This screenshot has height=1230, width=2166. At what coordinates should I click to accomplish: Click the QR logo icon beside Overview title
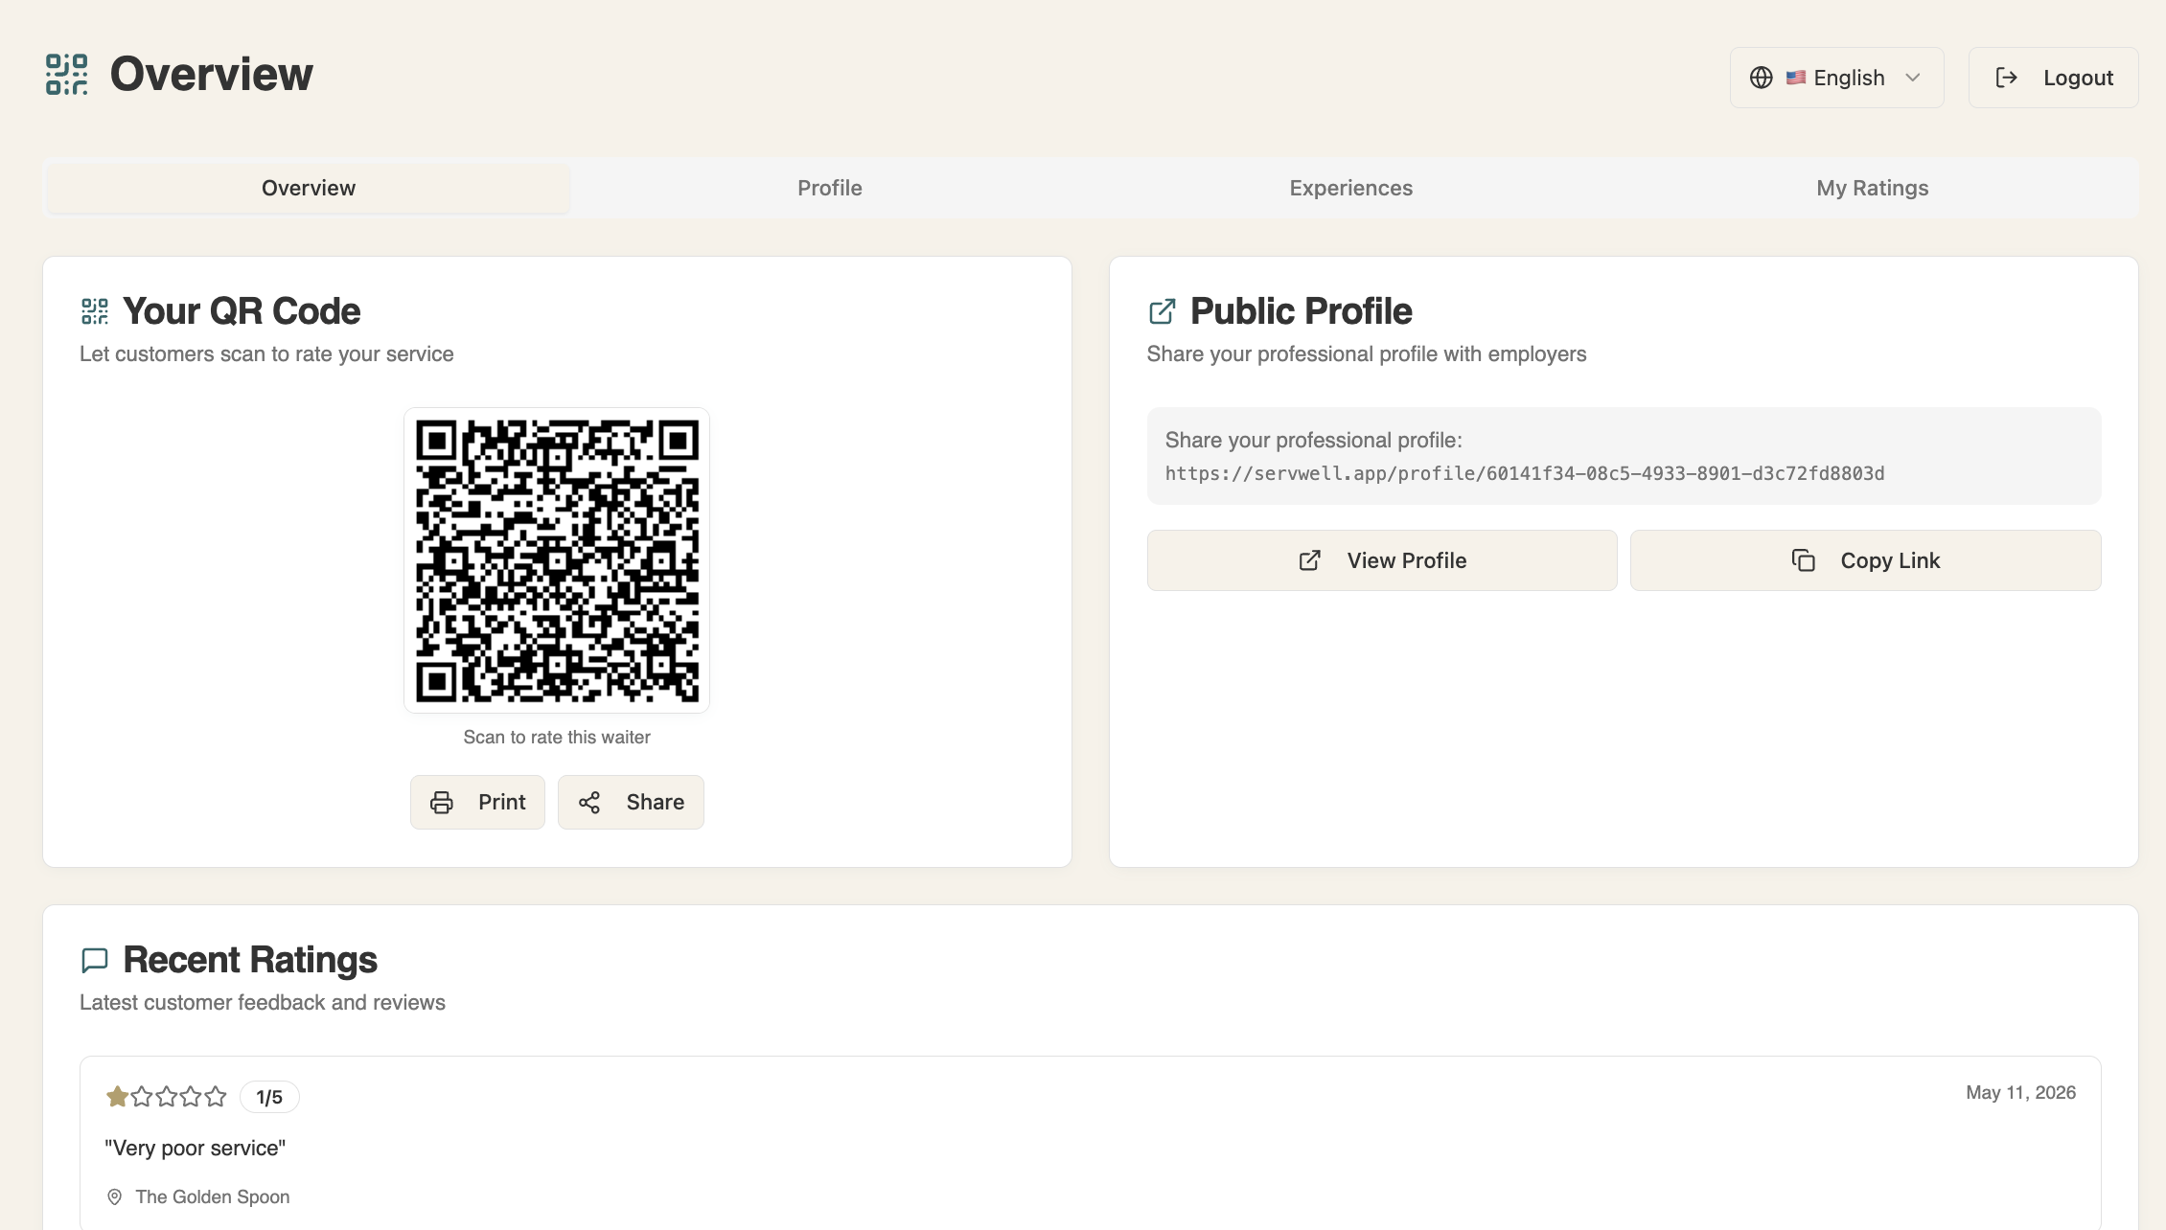67,75
